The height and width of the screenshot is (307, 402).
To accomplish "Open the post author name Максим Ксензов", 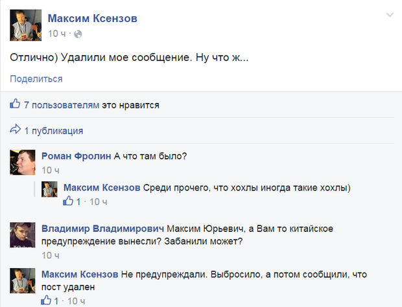I will tap(93, 19).
